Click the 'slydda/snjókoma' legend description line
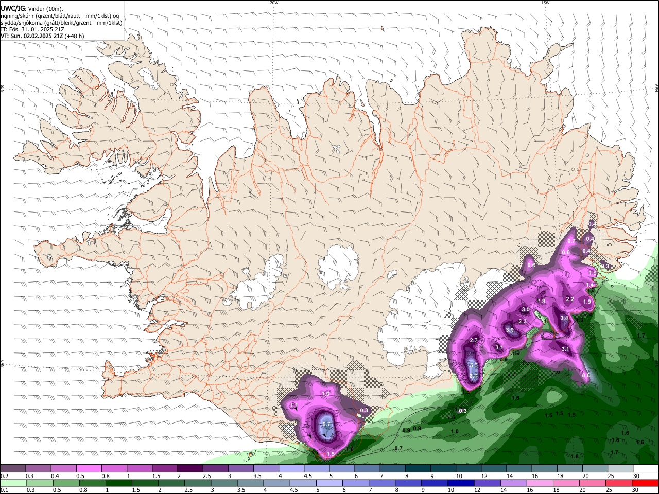This screenshot has height=494, width=659. point(61,23)
